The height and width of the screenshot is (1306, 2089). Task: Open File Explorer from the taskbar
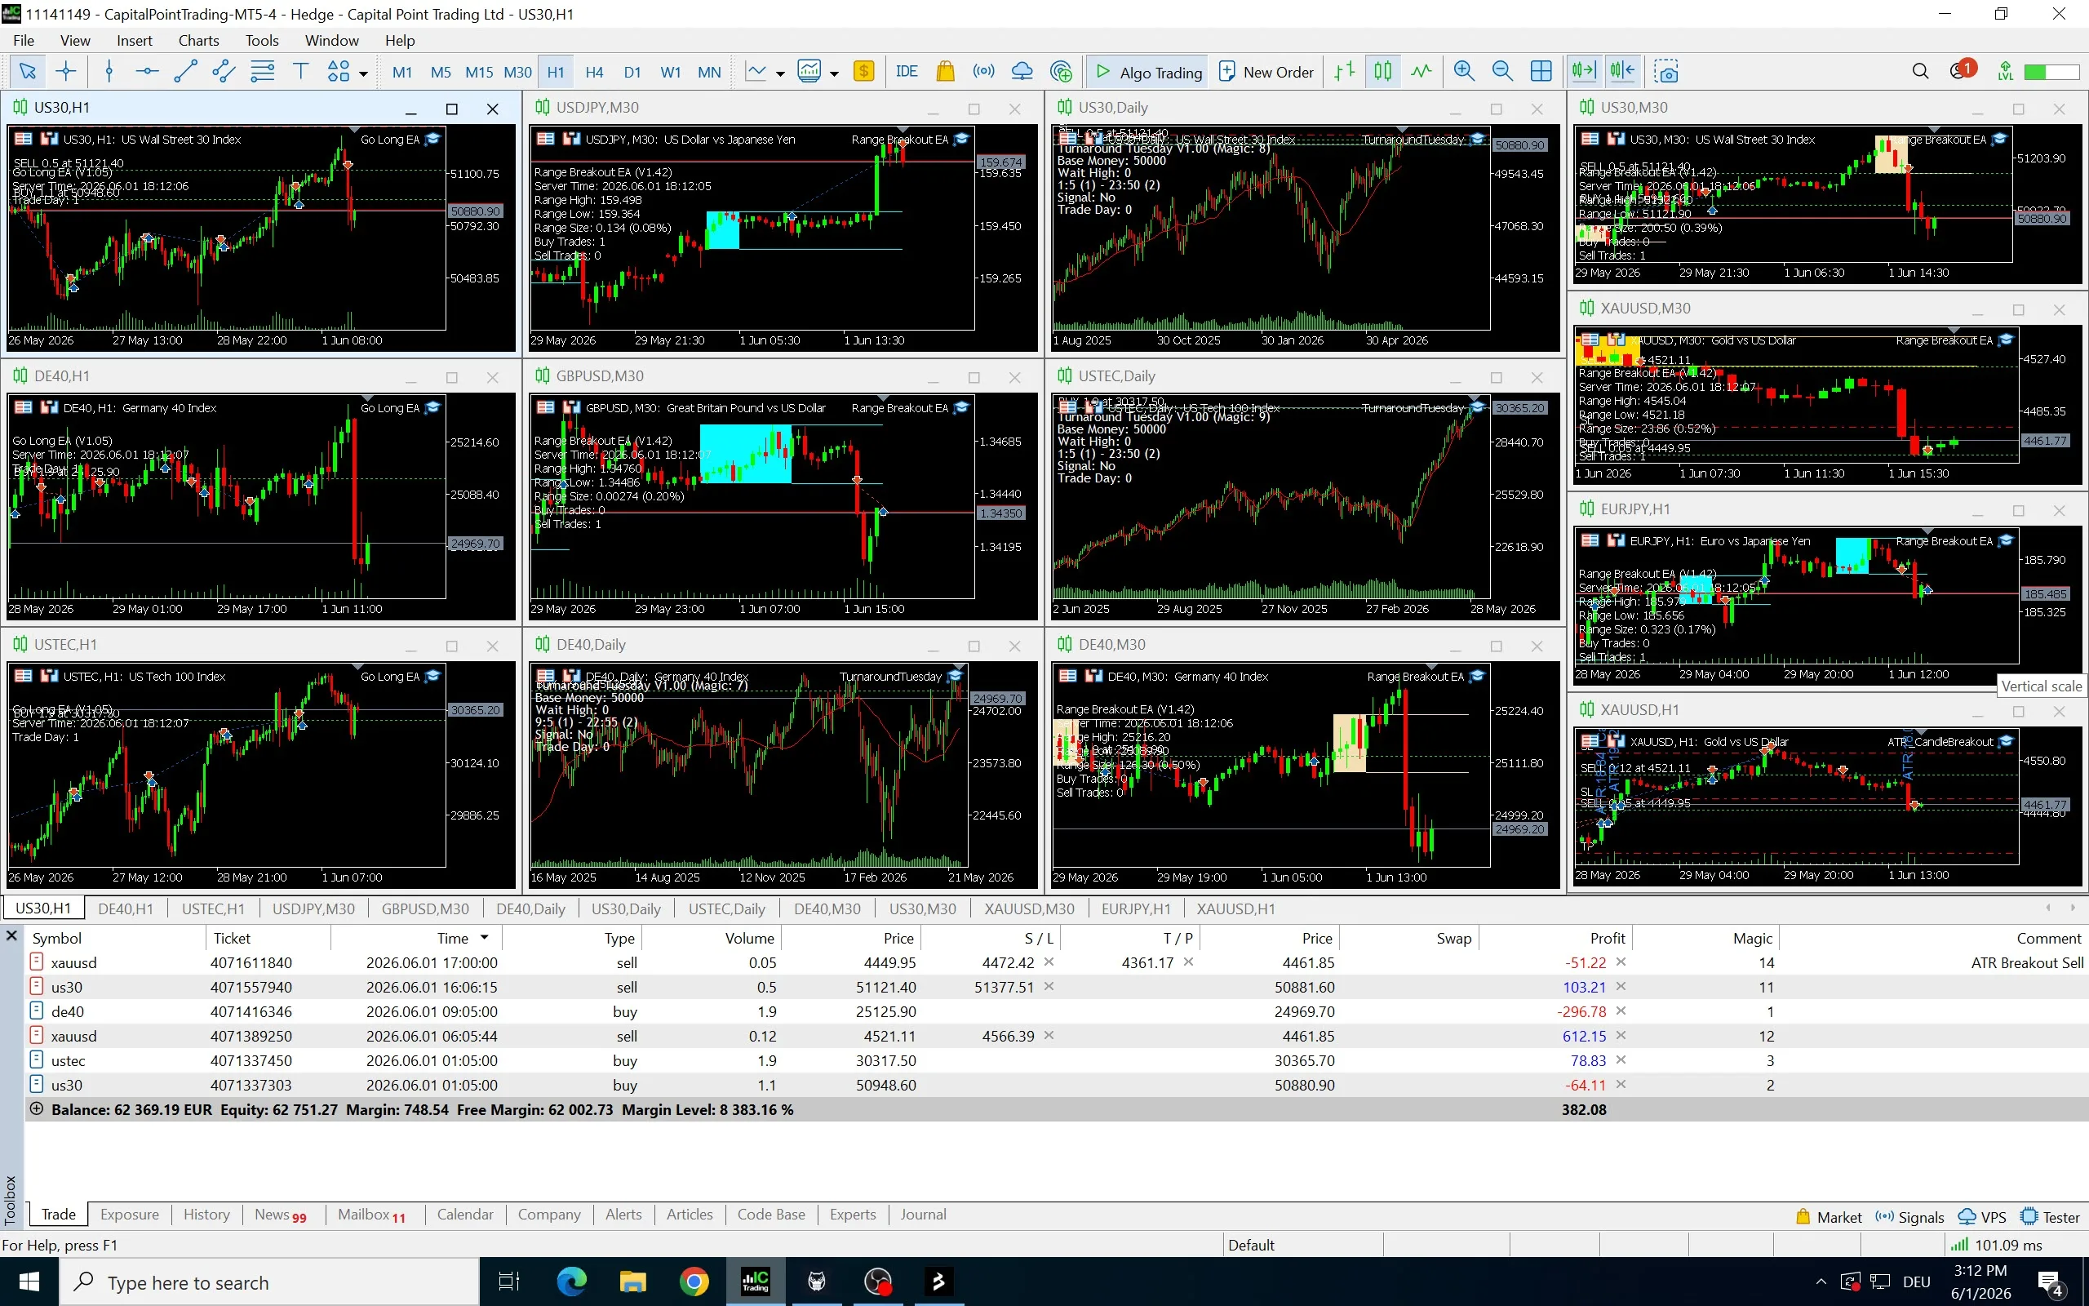click(x=632, y=1282)
